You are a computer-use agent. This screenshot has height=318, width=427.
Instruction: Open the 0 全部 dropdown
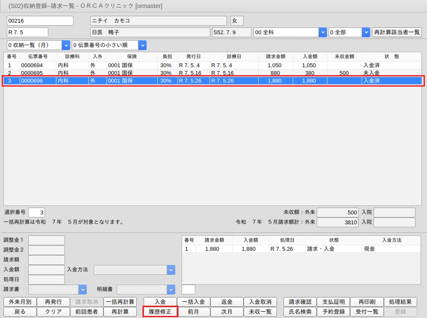tap(366, 32)
